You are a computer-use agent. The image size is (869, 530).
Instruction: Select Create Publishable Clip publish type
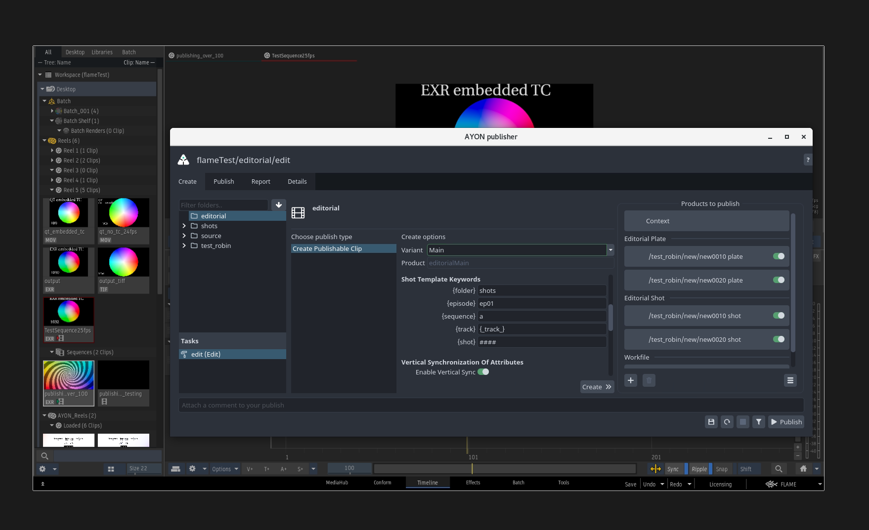pos(344,248)
